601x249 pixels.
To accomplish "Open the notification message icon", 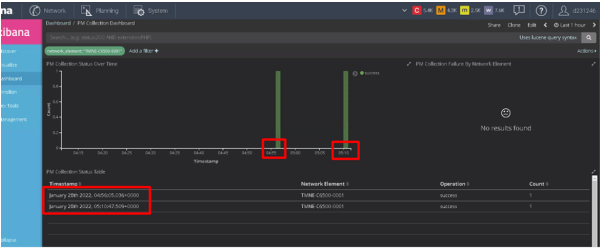I will tap(519, 10).
